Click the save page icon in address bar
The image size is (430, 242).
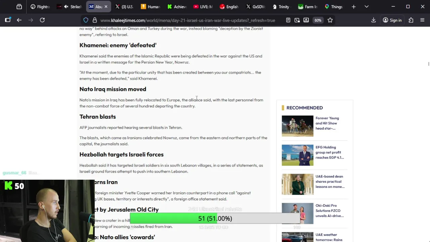tap(306, 20)
